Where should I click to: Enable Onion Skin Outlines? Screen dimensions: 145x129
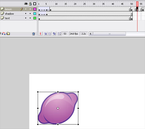[x=50, y=34]
